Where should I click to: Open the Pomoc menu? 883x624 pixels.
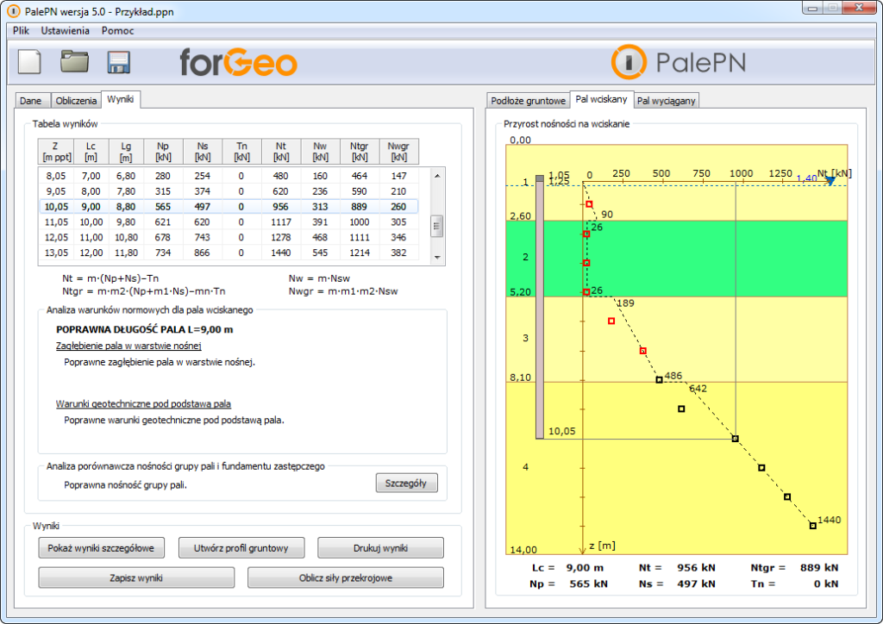tap(117, 30)
